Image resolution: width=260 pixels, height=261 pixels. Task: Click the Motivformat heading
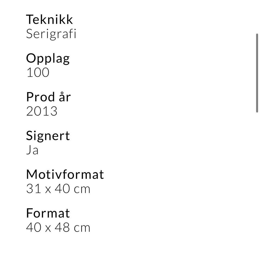[65, 174]
